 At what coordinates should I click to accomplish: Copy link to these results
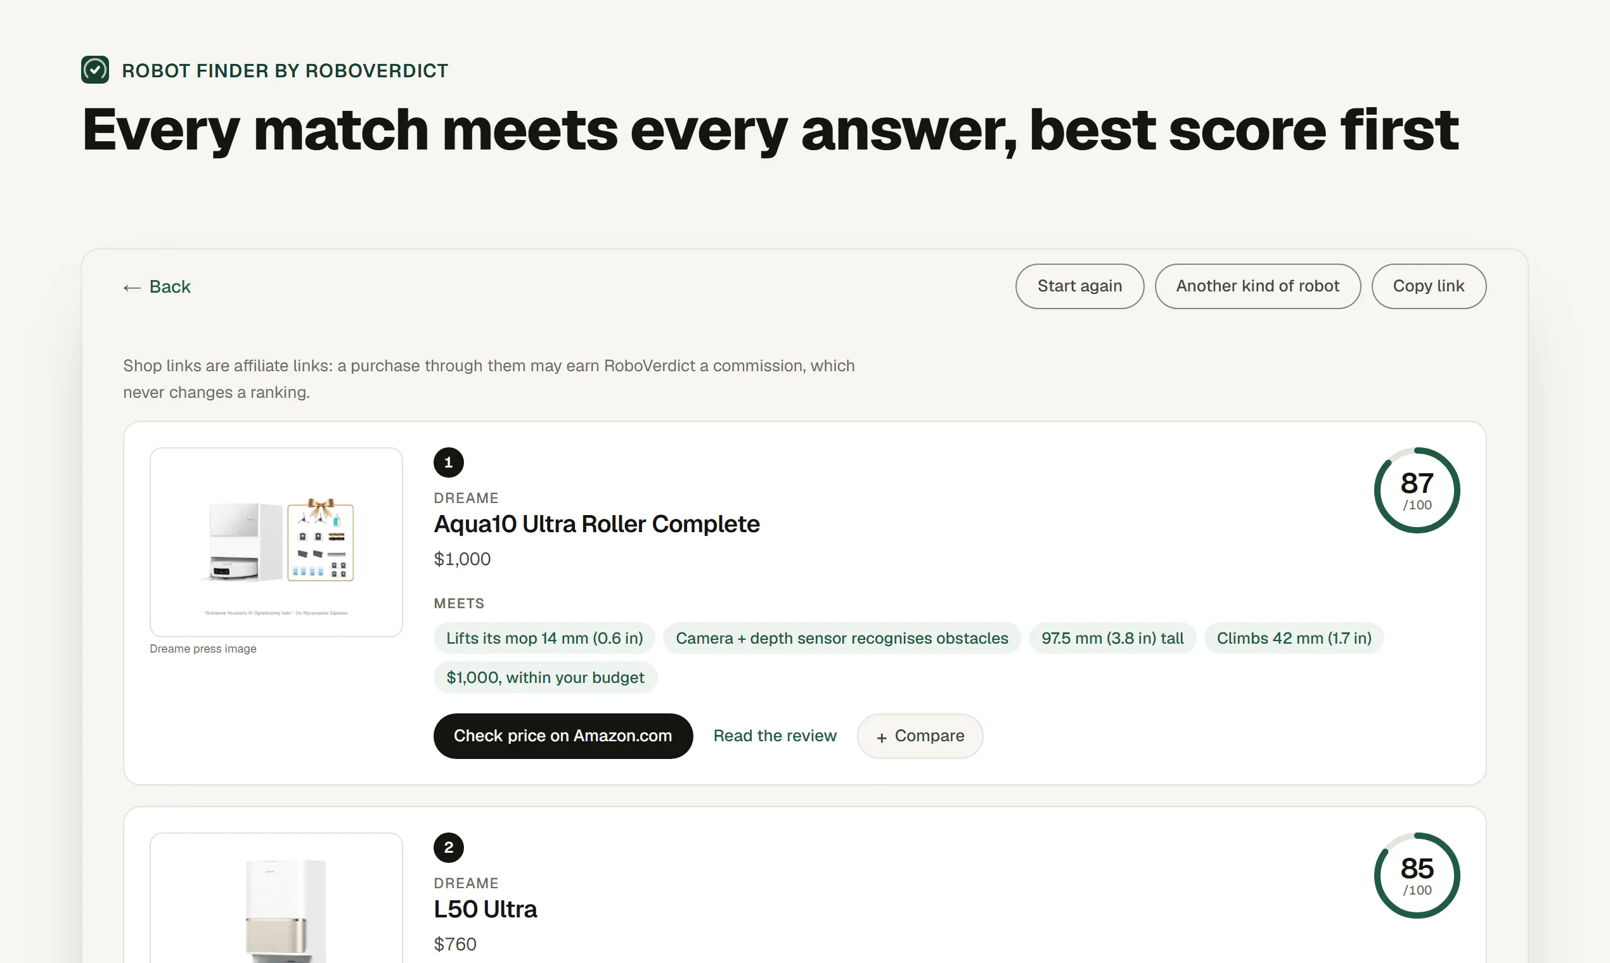tap(1428, 286)
